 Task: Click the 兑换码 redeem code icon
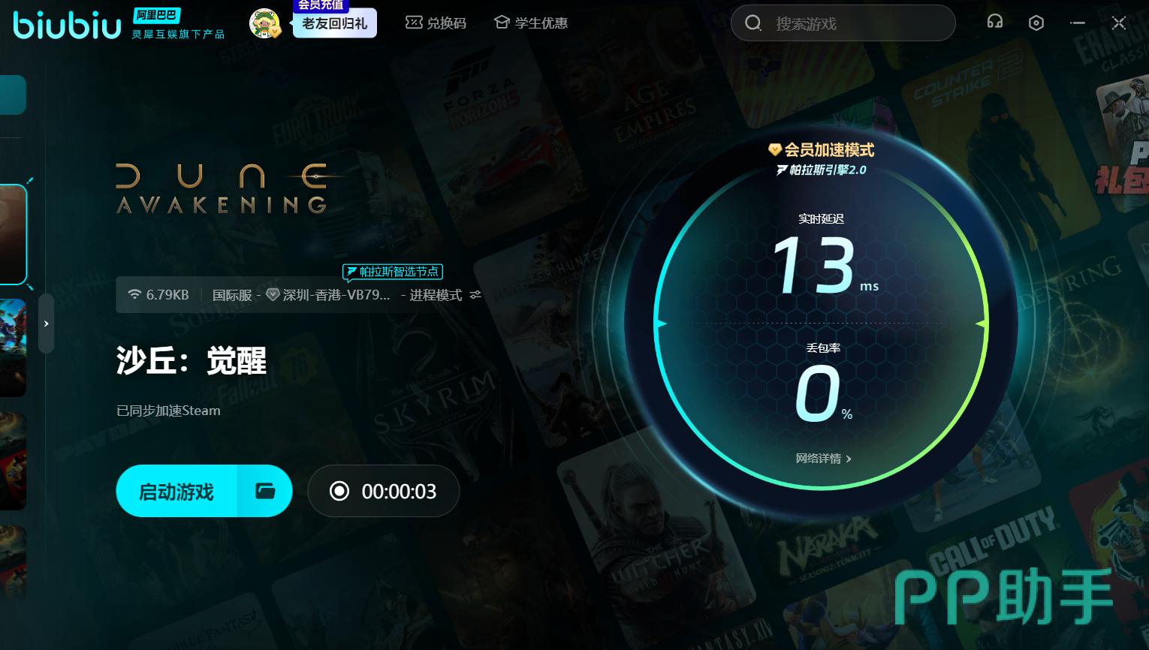(x=414, y=23)
